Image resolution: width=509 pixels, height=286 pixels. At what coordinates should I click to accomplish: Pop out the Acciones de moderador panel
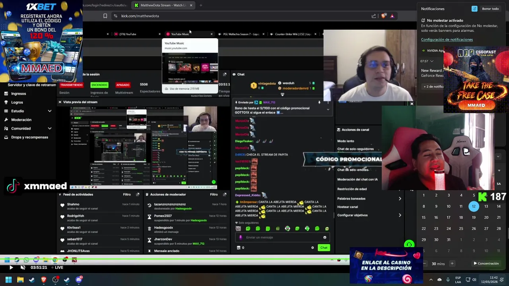(x=225, y=195)
